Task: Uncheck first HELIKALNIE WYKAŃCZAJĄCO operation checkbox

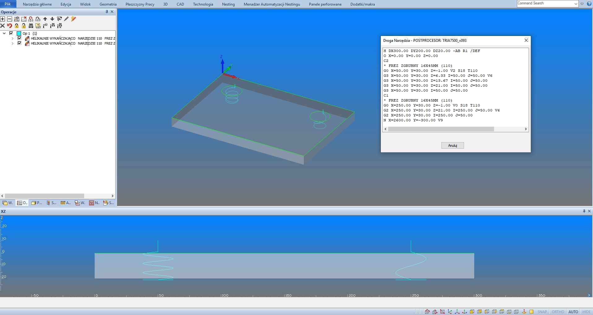Action: pos(19,38)
